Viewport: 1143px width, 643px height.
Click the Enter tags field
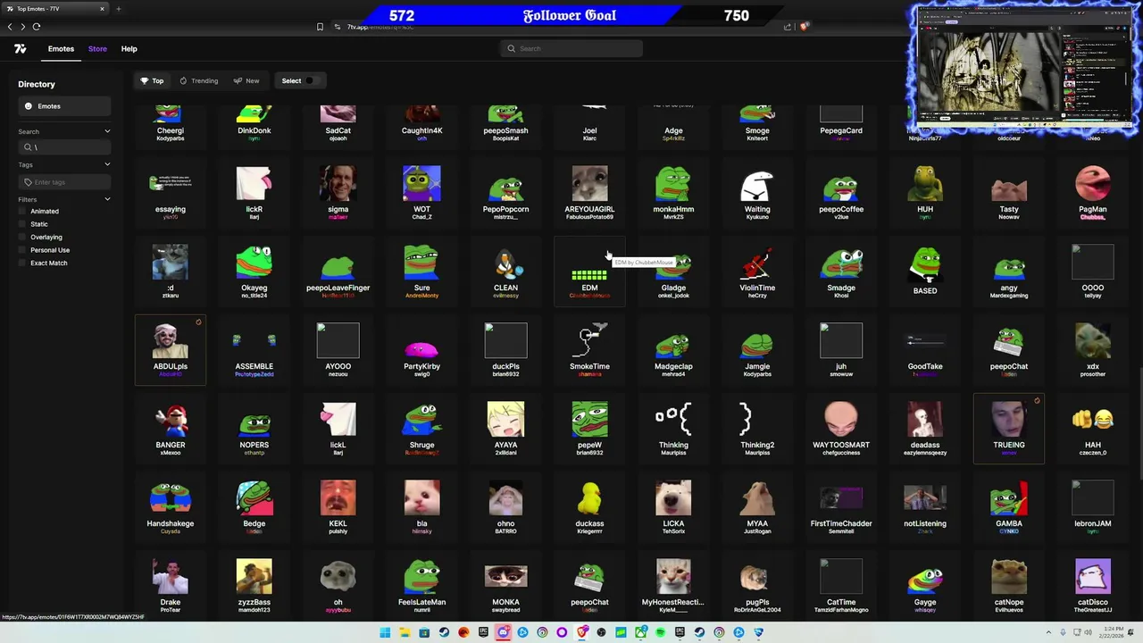click(64, 182)
